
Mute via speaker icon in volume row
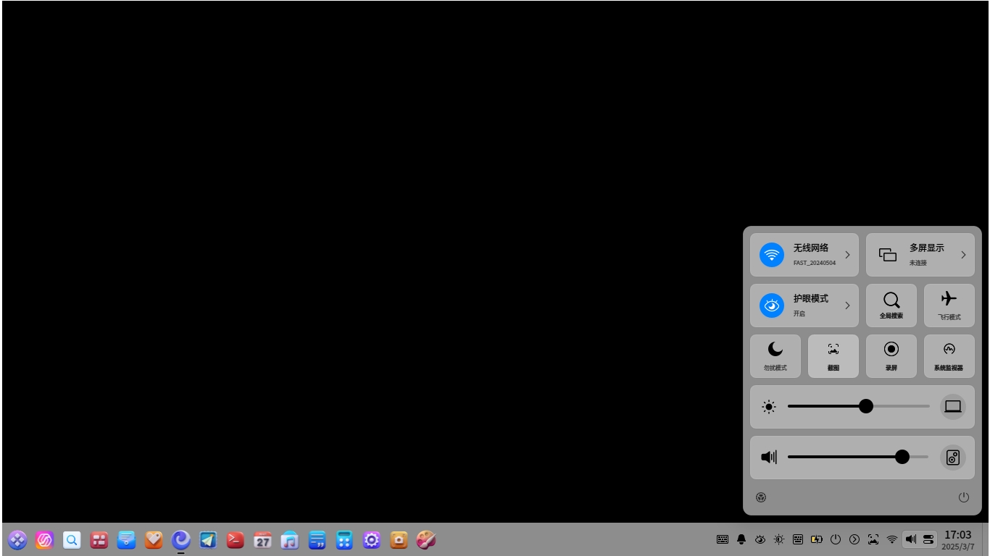point(769,457)
